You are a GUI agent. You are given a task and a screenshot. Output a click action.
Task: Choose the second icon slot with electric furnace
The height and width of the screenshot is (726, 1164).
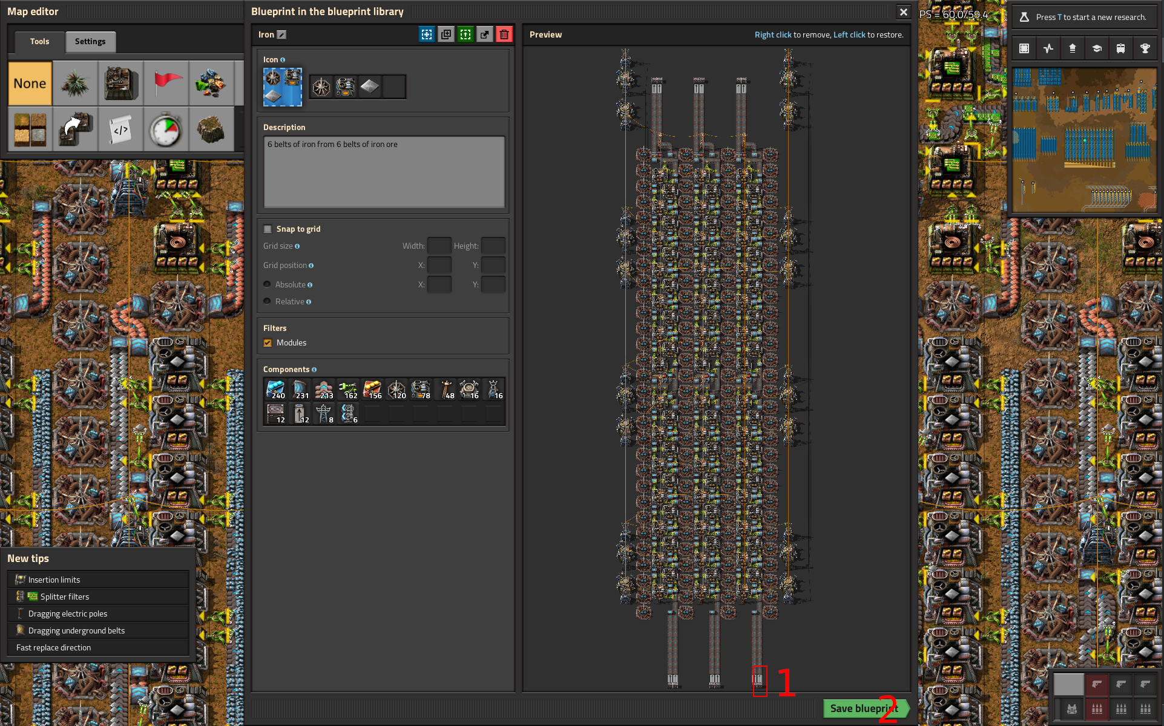point(346,87)
